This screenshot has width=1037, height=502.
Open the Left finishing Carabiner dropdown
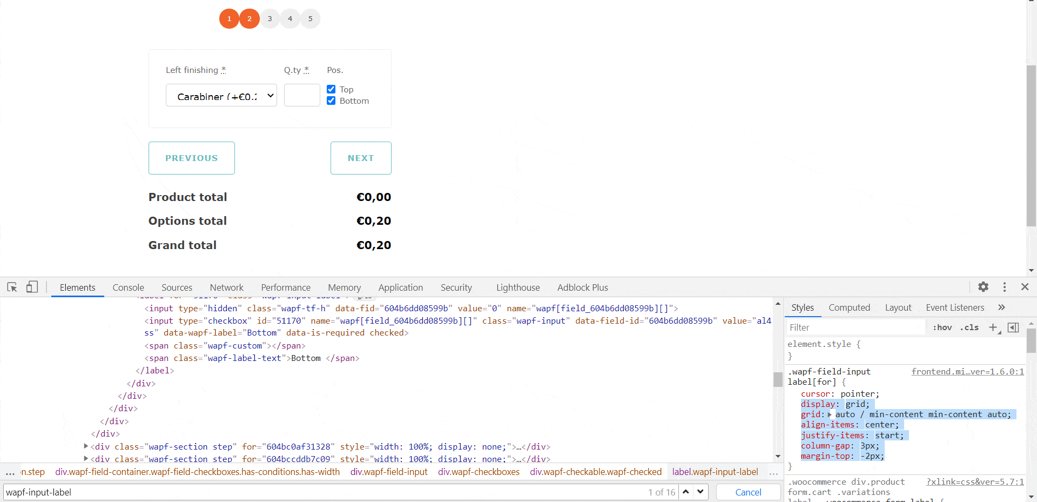click(221, 96)
